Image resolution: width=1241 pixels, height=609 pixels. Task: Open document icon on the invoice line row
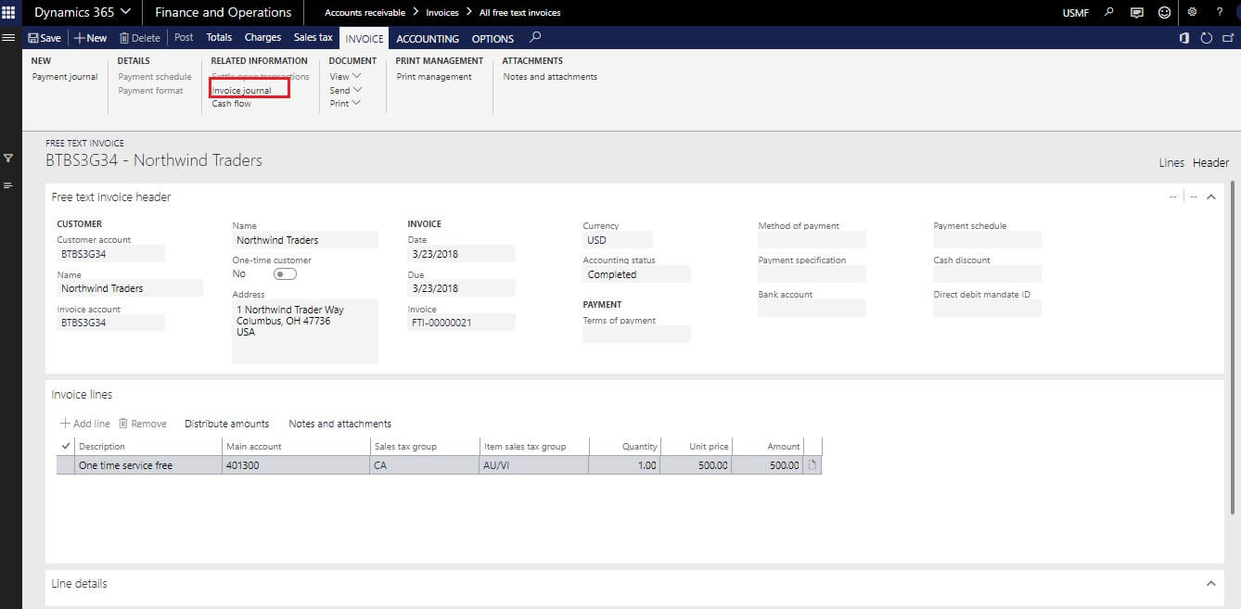812,465
